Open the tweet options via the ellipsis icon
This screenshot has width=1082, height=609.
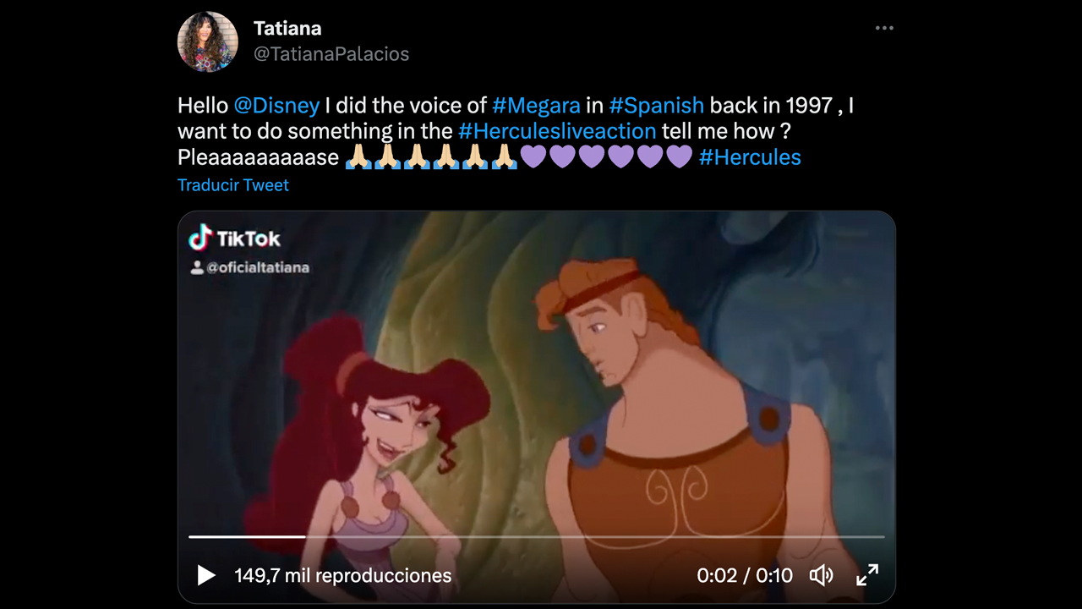[x=884, y=27]
